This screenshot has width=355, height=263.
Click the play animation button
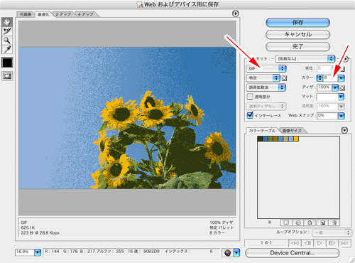point(319,243)
